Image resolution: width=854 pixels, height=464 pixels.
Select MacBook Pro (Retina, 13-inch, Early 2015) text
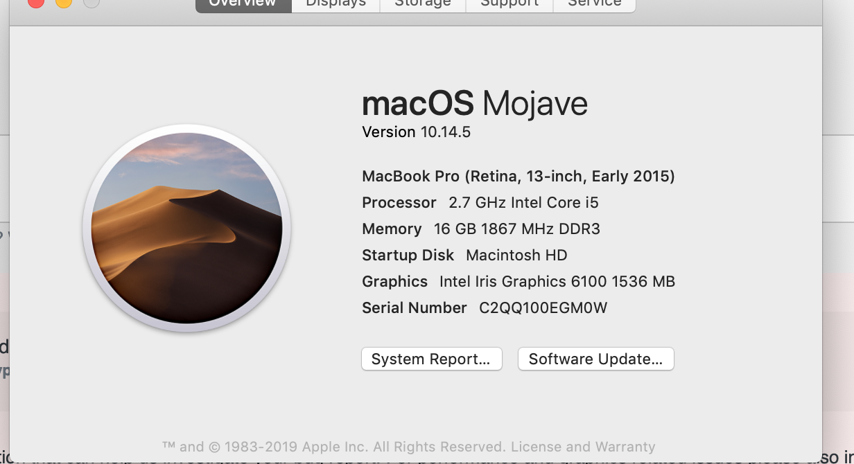click(518, 176)
